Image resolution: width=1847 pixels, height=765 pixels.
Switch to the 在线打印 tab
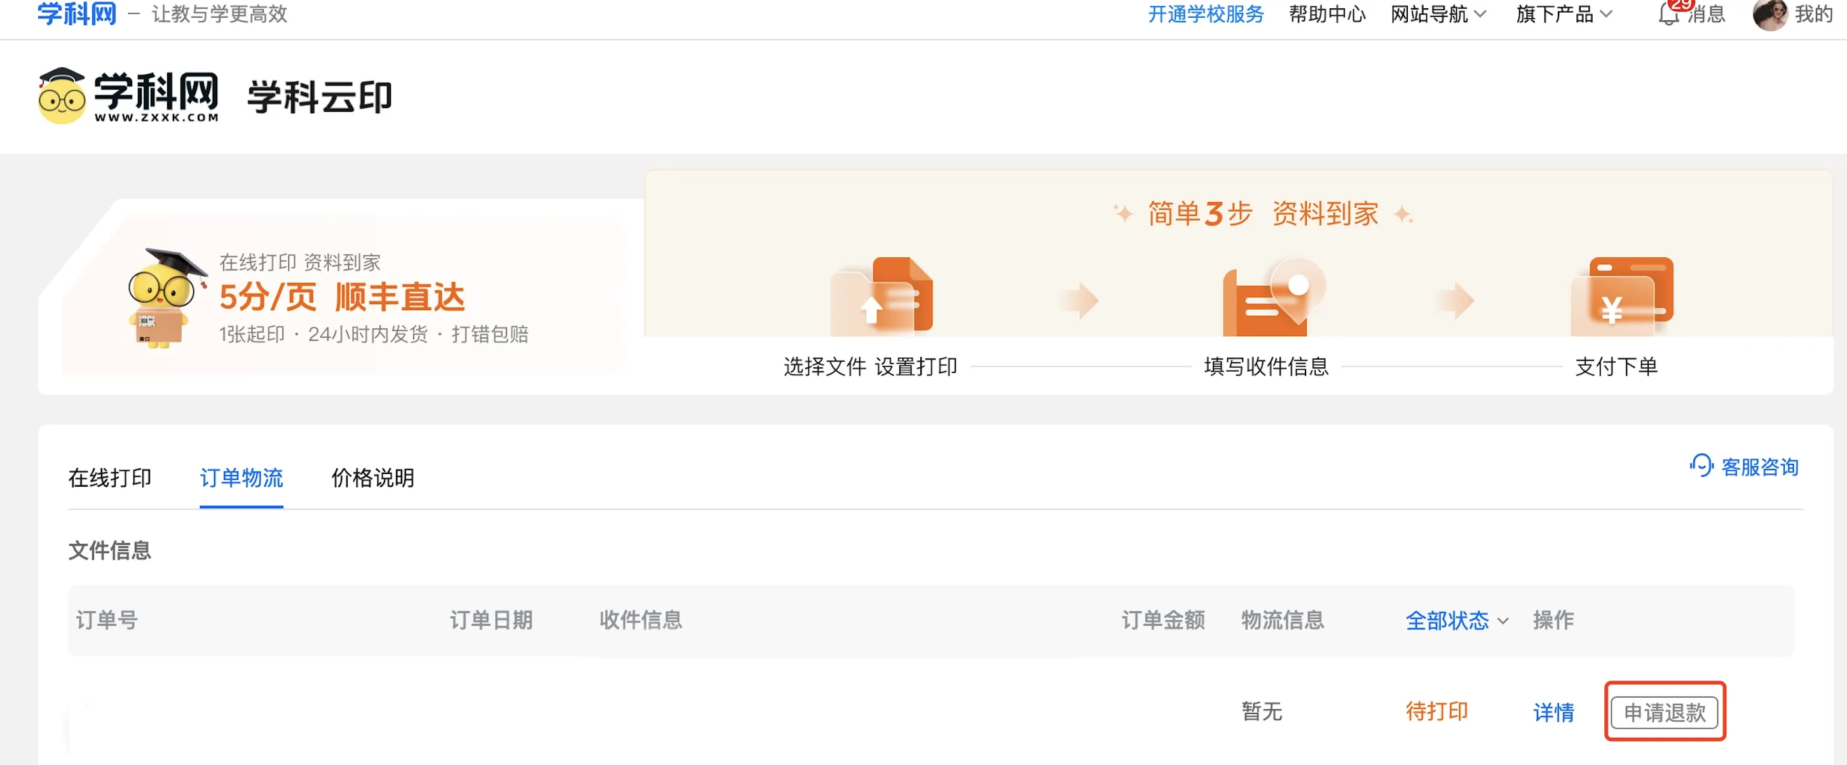[110, 478]
